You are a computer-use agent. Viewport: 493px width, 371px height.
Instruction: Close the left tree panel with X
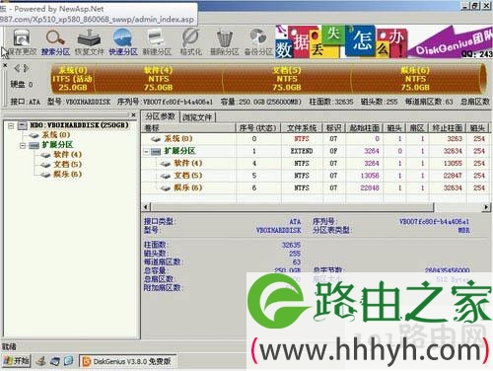coord(133,114)
